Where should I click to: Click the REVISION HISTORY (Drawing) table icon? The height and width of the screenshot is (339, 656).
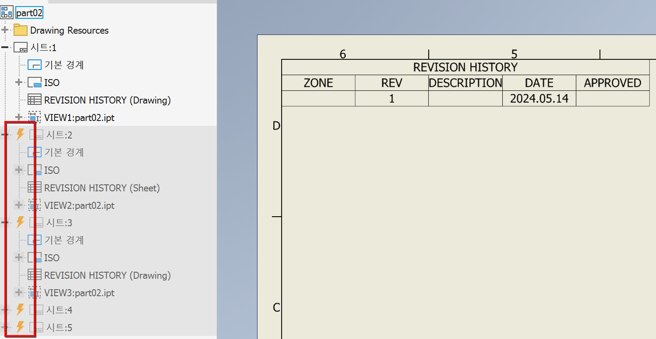[35, 100]
